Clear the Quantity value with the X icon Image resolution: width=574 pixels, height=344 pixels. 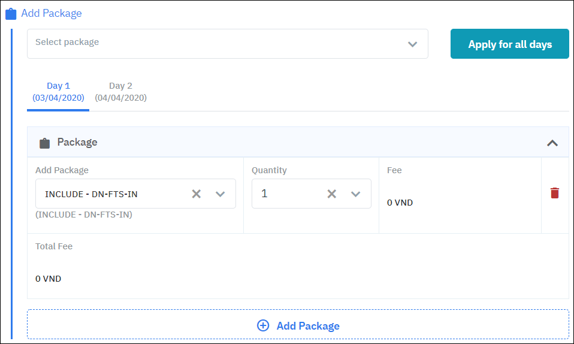331,194
